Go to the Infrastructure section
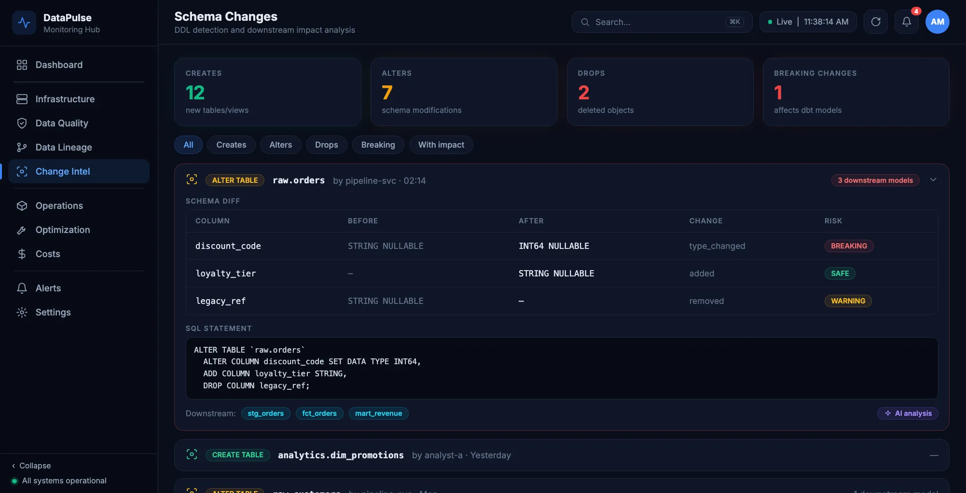 click(x=79, y=99)
